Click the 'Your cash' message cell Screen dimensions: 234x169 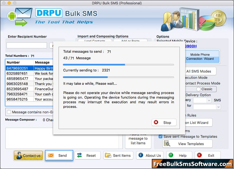coord(44,94)
